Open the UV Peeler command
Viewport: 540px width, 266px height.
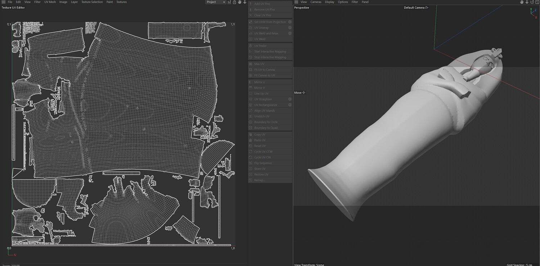click(270, 46)
